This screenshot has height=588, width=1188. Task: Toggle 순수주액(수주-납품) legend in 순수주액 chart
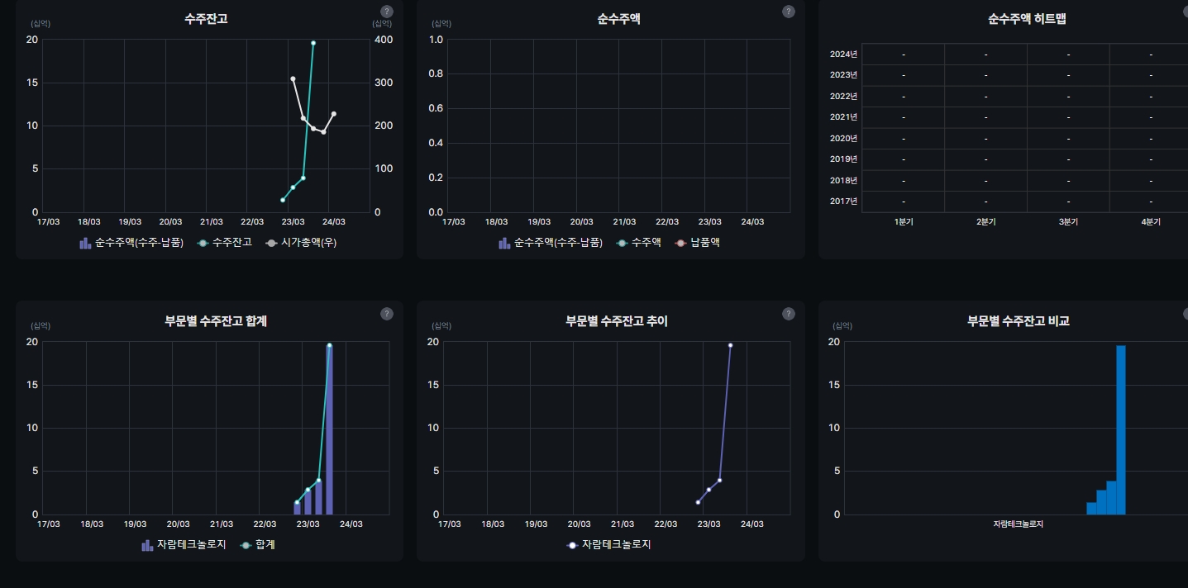click(551, 243)
